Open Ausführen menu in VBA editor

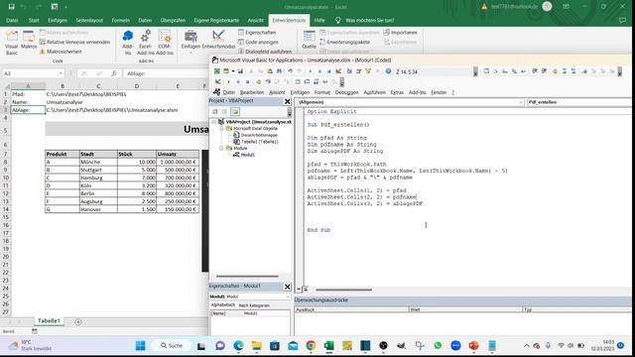374,92
